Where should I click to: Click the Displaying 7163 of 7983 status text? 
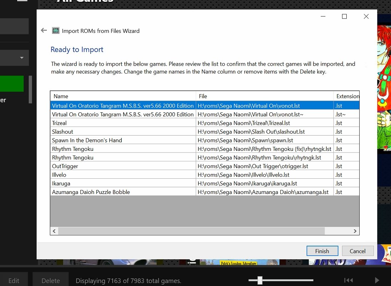tap(129, 281)
